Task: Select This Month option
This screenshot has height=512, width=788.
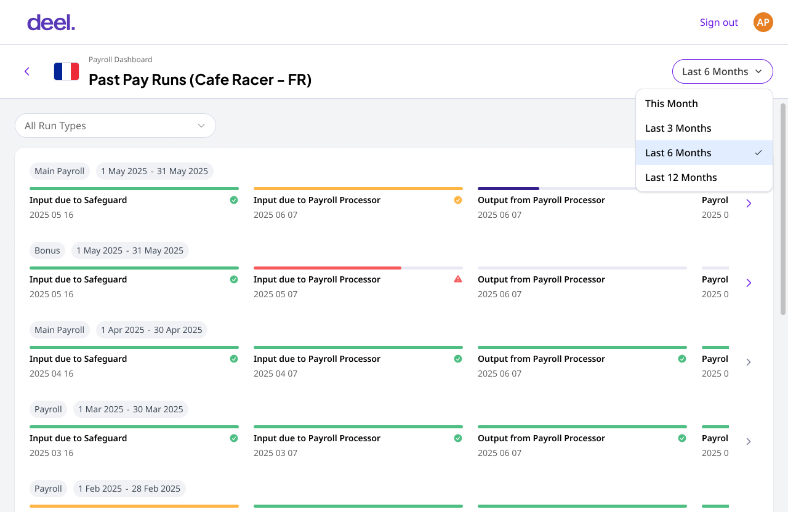Action: pyautogui.click(x=704, y=103)
